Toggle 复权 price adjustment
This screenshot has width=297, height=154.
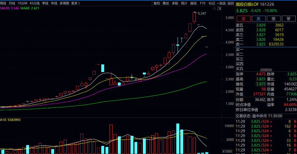tap(157, 3)
